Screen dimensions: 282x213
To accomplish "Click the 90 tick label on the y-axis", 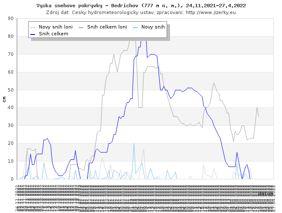I will [10, 19].
